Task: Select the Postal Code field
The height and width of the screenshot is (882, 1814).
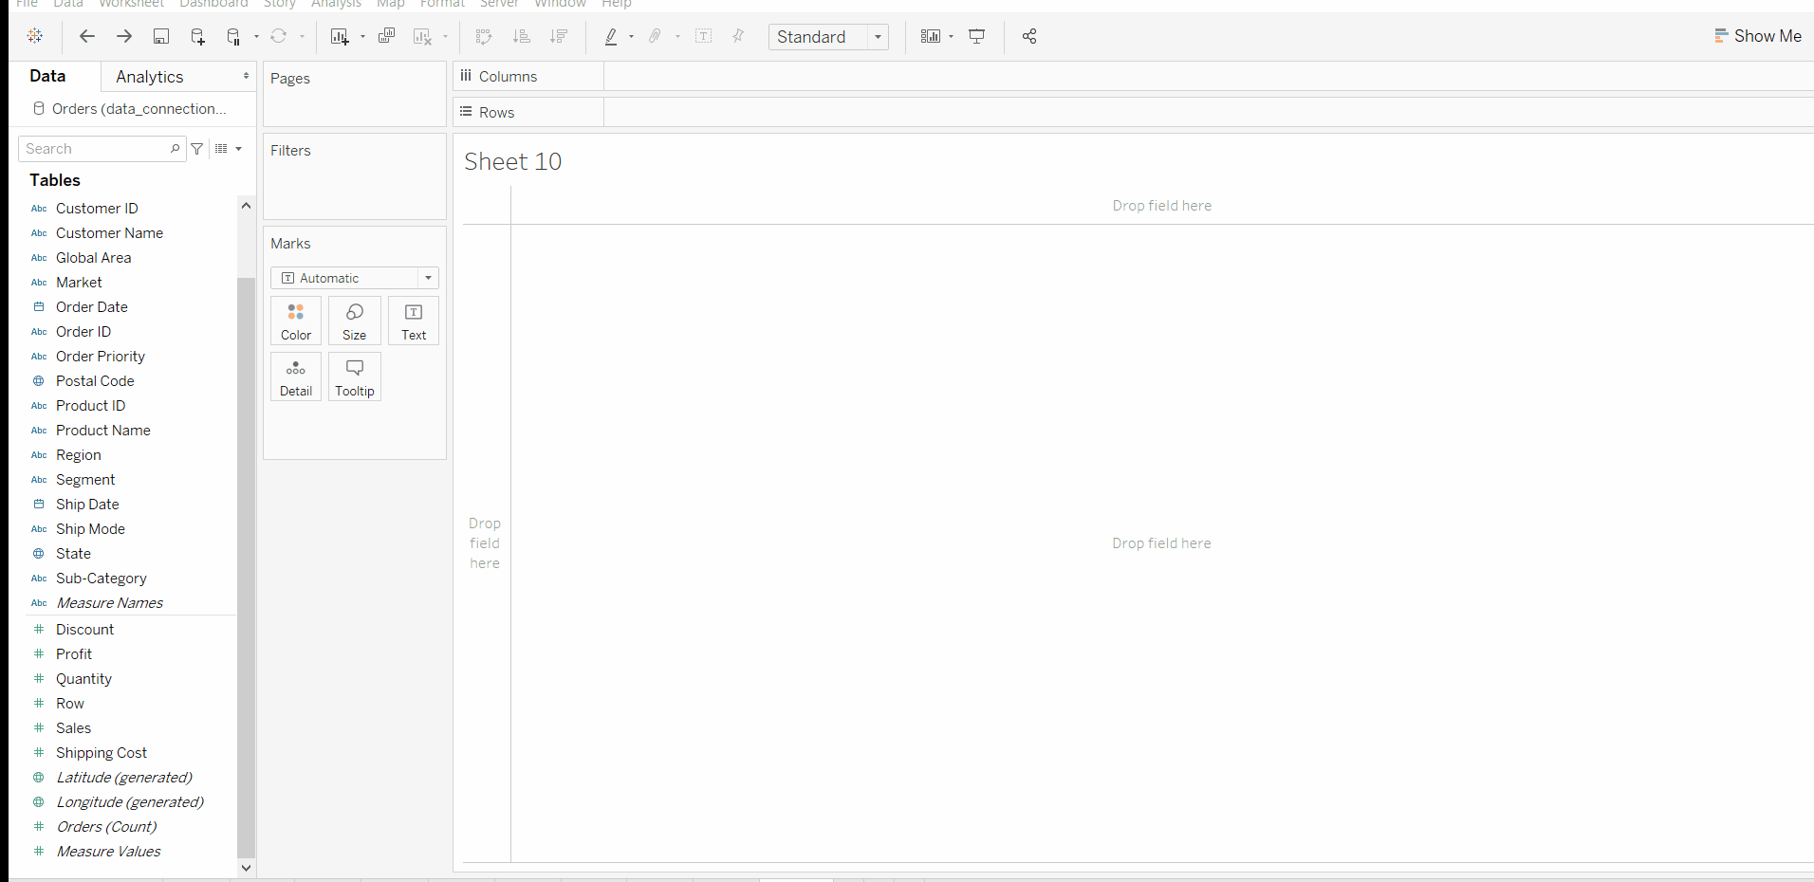Action: 95,381
